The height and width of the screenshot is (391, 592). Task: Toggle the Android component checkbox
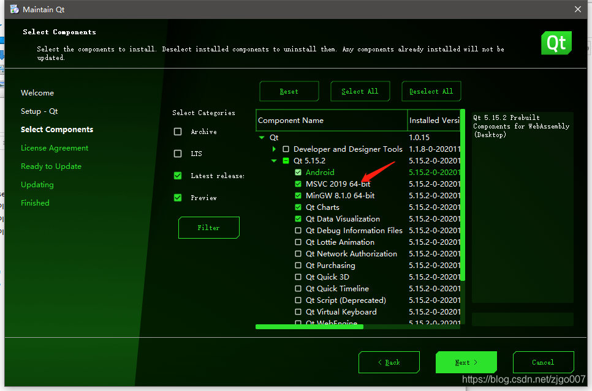298,173
